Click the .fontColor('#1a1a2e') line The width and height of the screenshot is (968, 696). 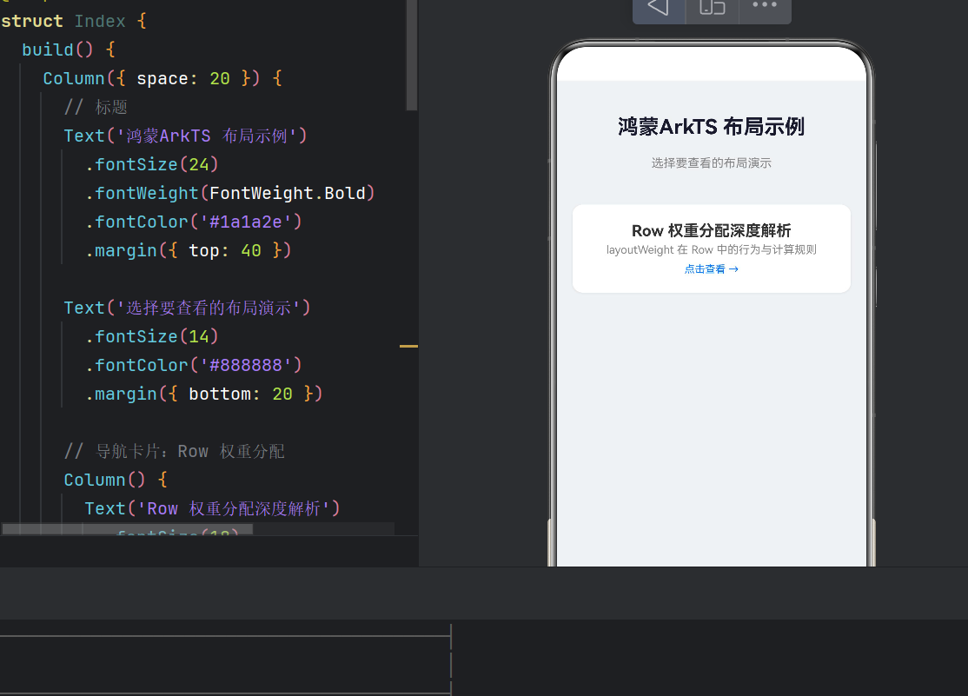click(x=194, y=222)
